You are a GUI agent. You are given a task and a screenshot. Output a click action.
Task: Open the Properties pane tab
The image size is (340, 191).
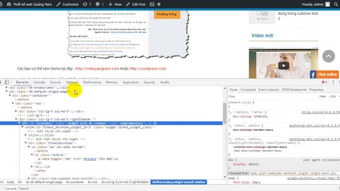pos(317,90)
